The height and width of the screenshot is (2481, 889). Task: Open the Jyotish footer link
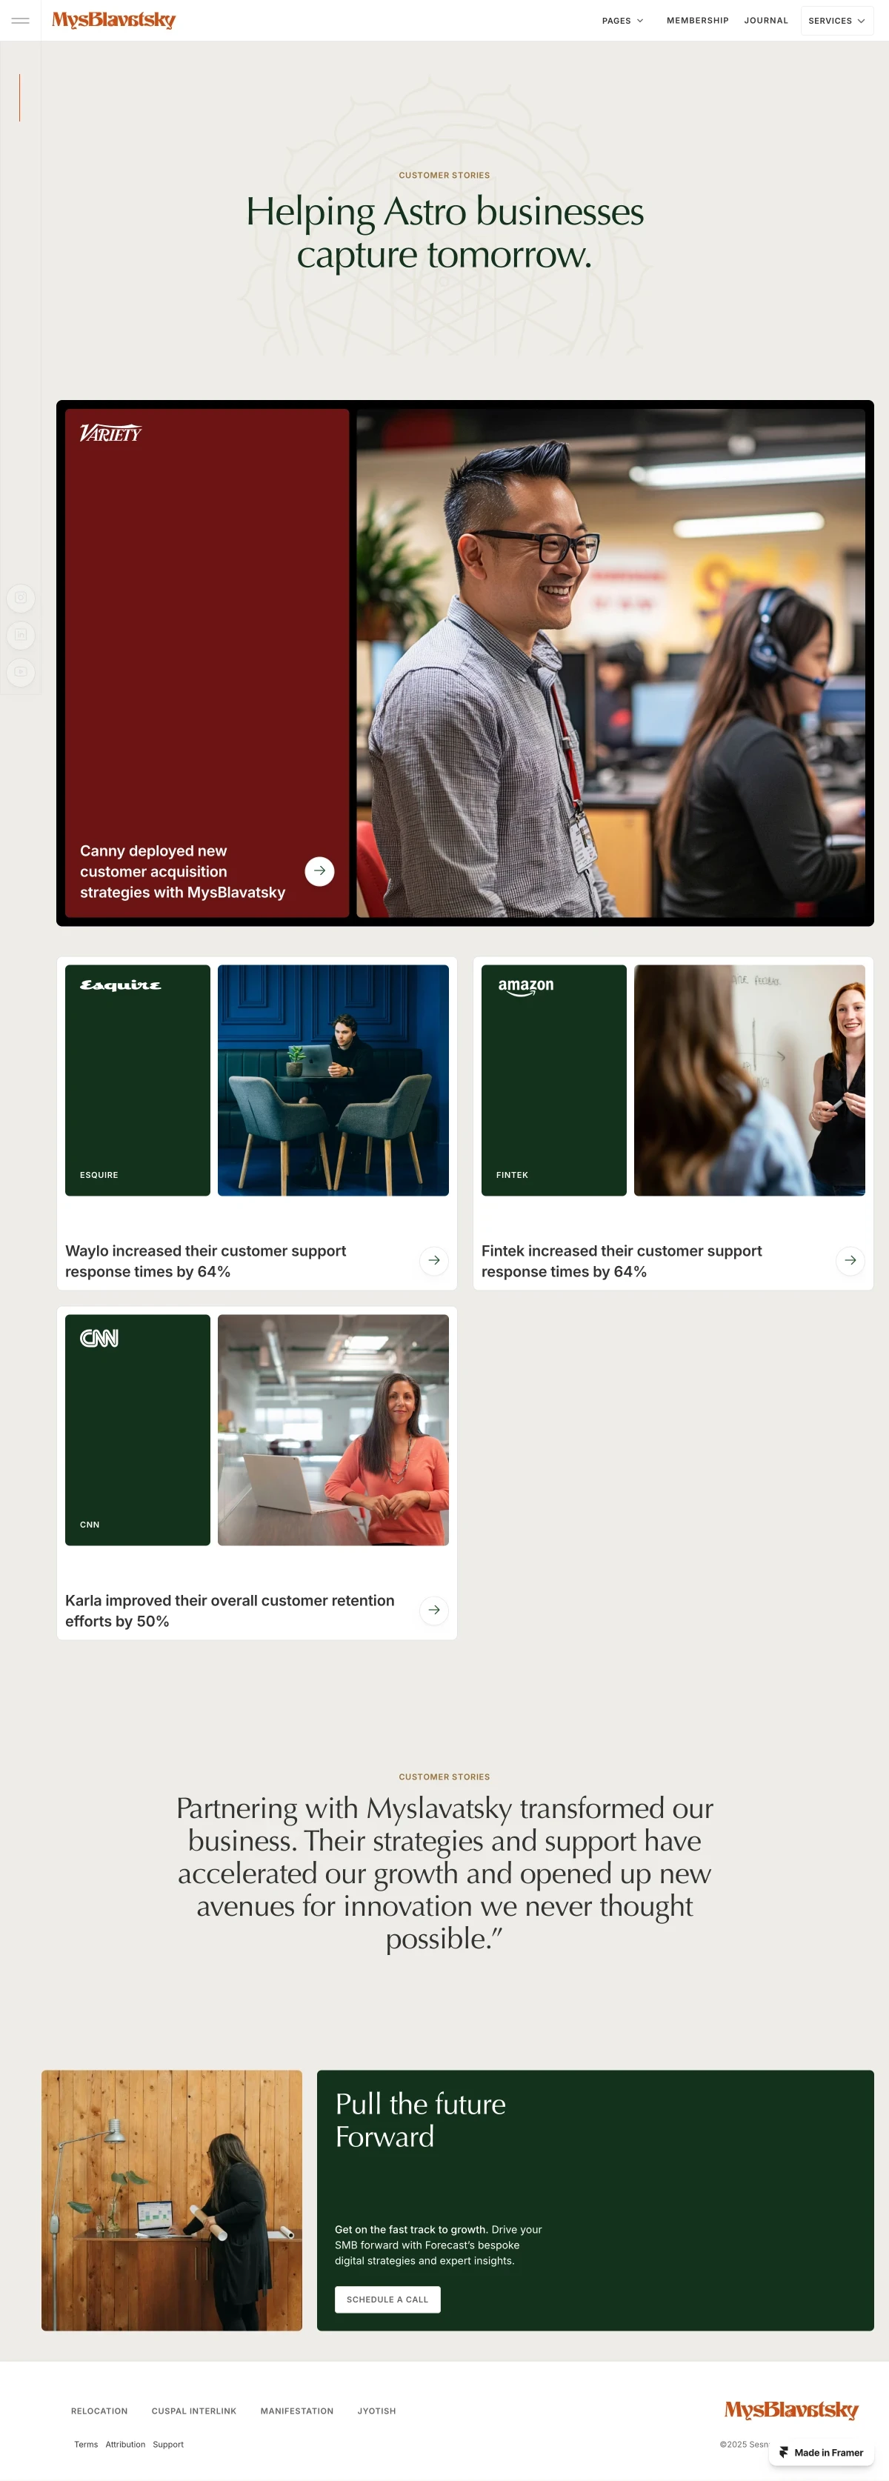pyautogui.click(x=376, y=2411)
